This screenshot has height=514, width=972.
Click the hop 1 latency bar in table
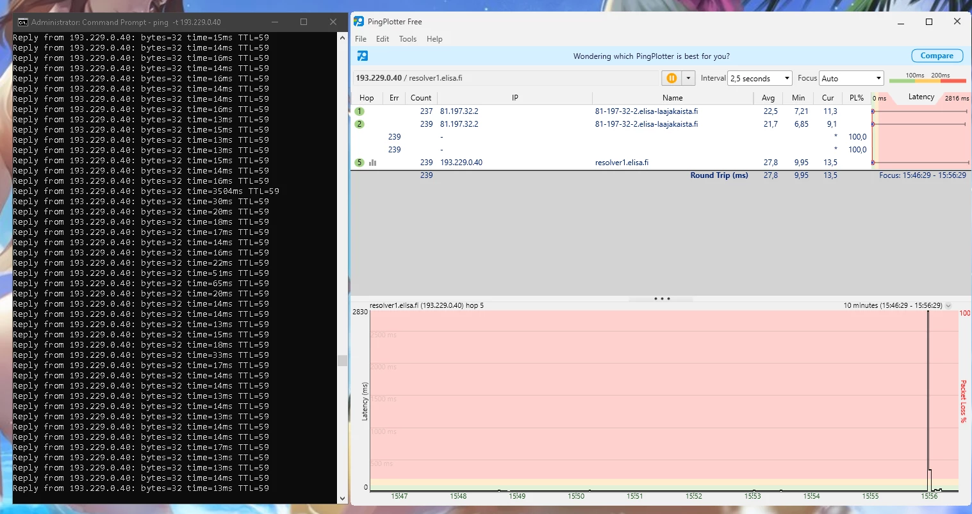point(920,111)
